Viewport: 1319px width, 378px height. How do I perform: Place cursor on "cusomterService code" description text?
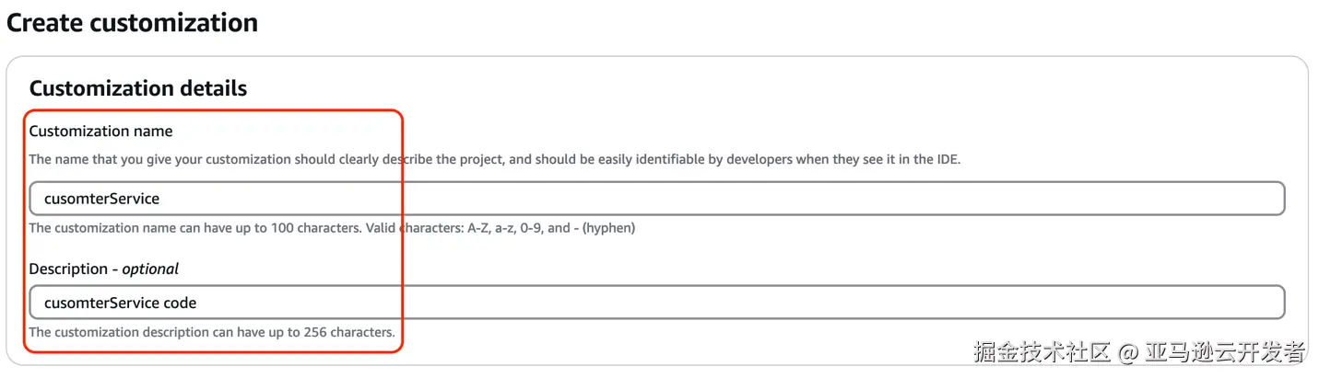click(x=120, y=303)
